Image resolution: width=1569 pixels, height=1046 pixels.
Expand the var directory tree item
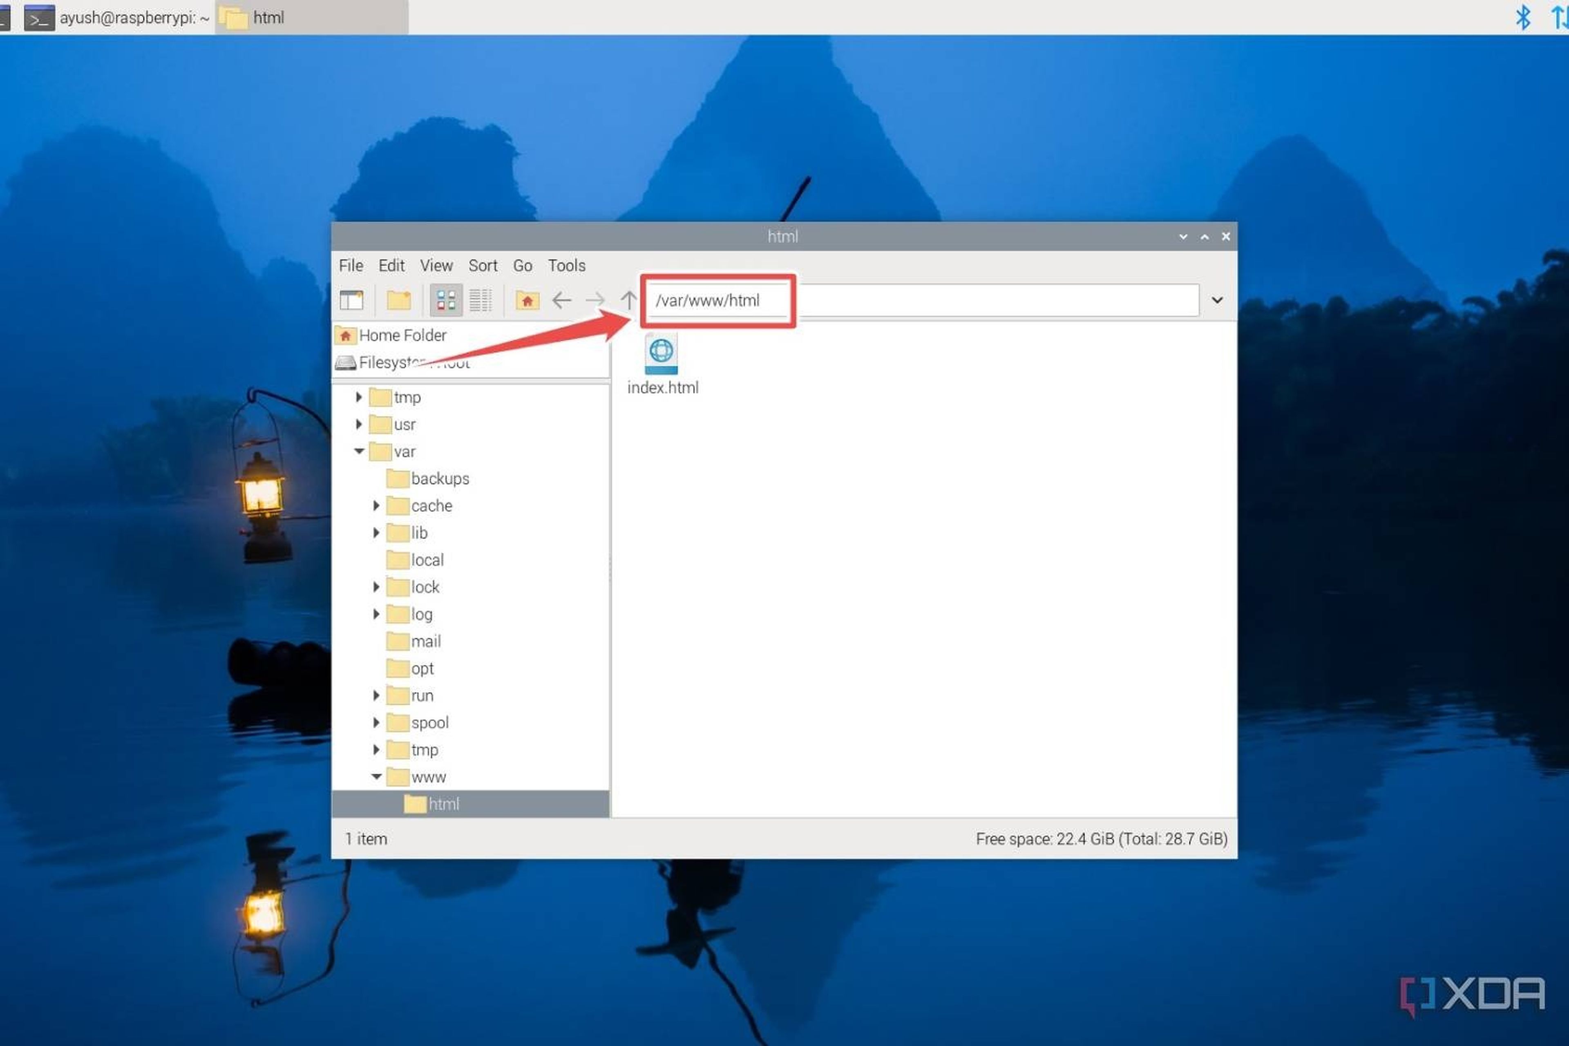(360, 452)
